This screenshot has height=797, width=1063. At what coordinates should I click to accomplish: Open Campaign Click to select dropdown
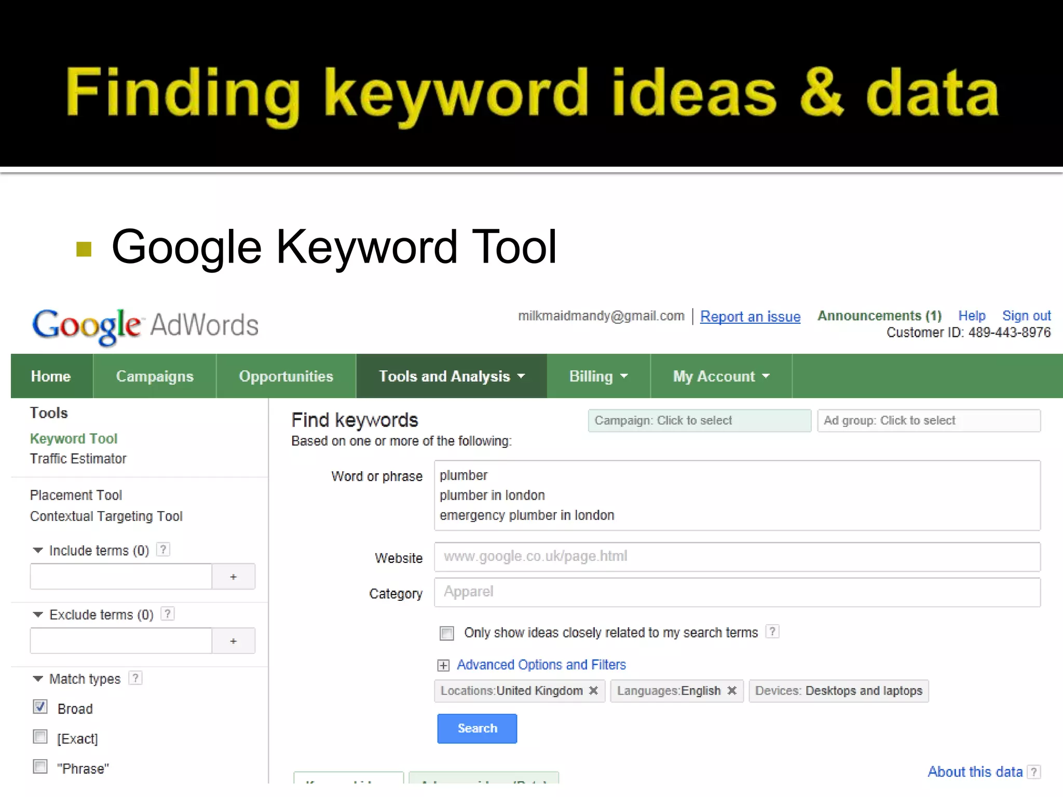click(x=699, y=420)
